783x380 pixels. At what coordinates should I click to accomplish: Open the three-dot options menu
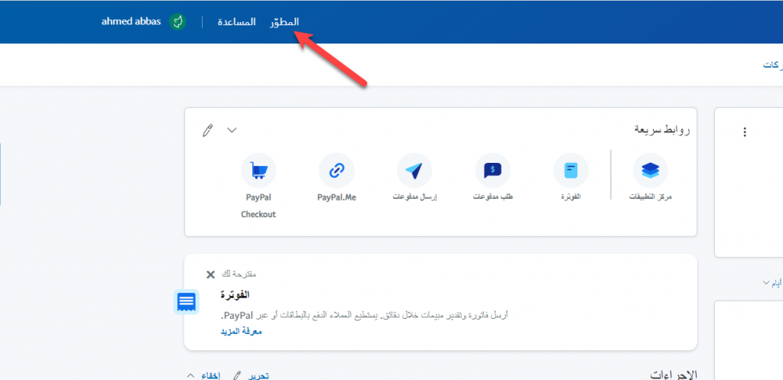point(744,132)
